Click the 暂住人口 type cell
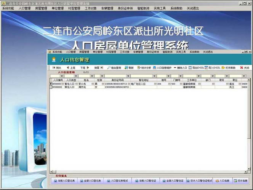 coord(69,84)
